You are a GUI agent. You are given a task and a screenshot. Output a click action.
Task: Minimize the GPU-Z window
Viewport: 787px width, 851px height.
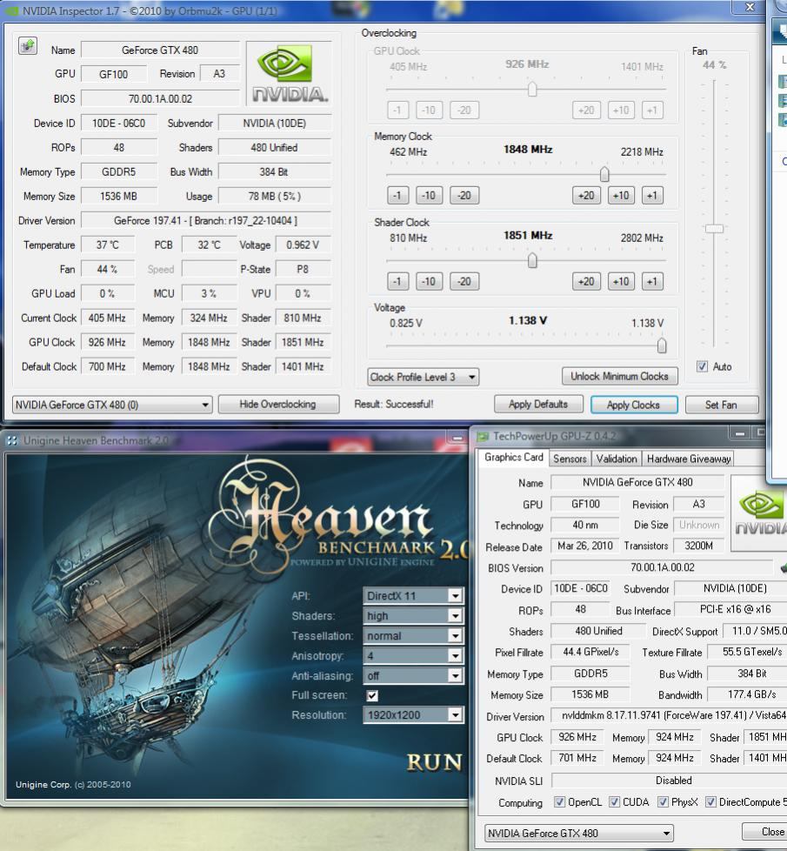pos(739,433)
